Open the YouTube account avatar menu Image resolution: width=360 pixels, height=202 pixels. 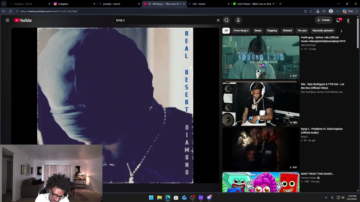[x=348, y=20]
